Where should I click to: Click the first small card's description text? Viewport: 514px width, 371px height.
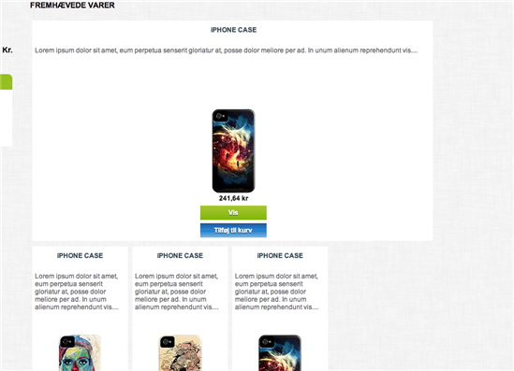click(77, 292)
